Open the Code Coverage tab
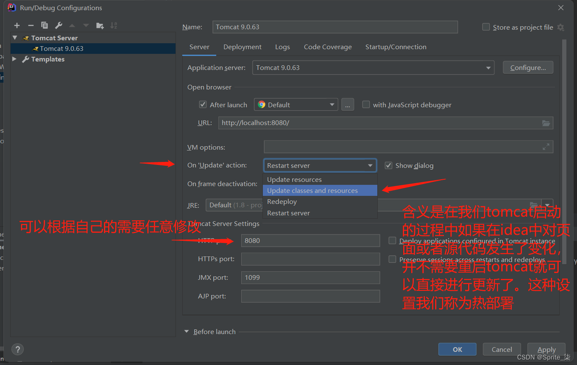This screenshot has height=365, width=577. 328,47
